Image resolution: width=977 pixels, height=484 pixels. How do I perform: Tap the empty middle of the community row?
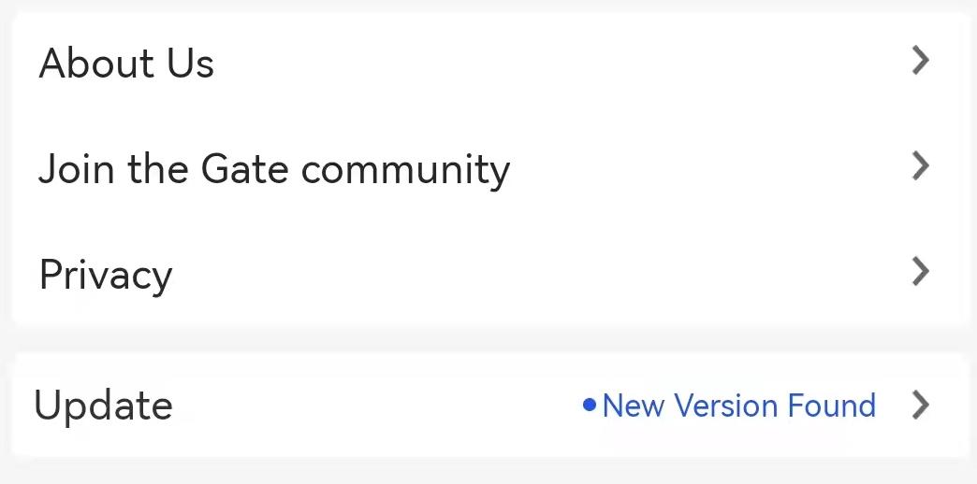(702, 169)
